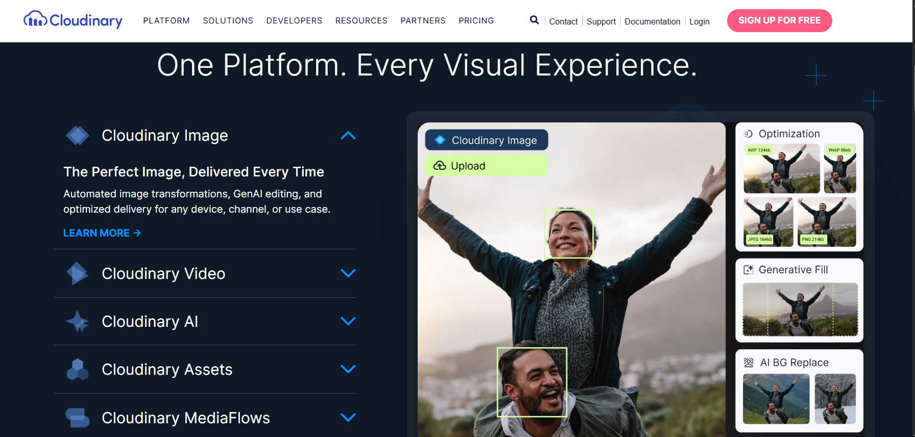Click the "AI BG Replace" panel title
The height and width of the screenshot is (437, 915).
(x=794, y=363)
